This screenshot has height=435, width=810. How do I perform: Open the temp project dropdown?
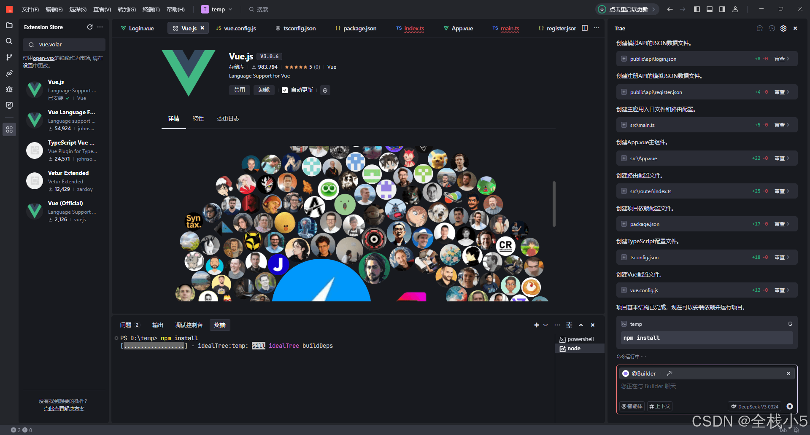[x=217, y=9]
